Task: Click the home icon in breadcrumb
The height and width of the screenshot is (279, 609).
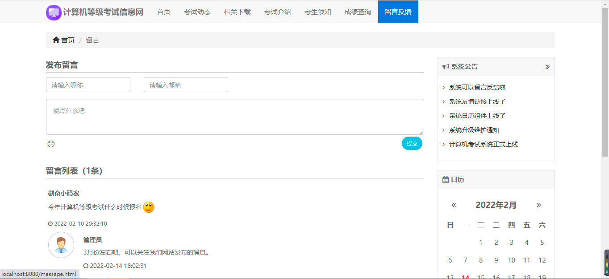Action: pyautogui.click(x=56, y=40)
